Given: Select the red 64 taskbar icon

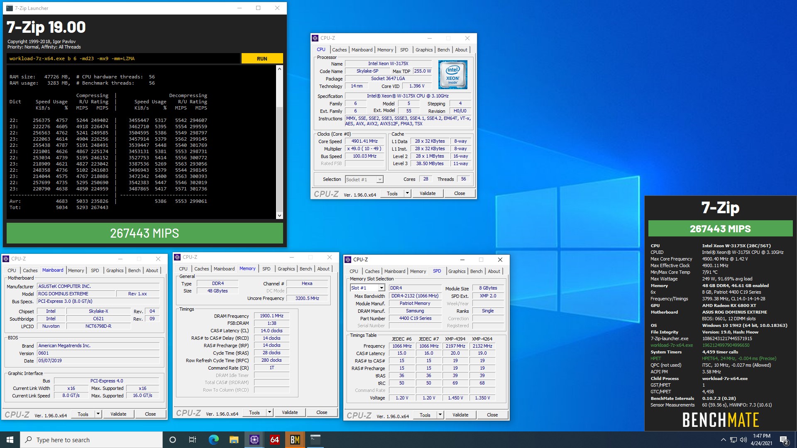Looking at the screenshot, I should point(274,440).
